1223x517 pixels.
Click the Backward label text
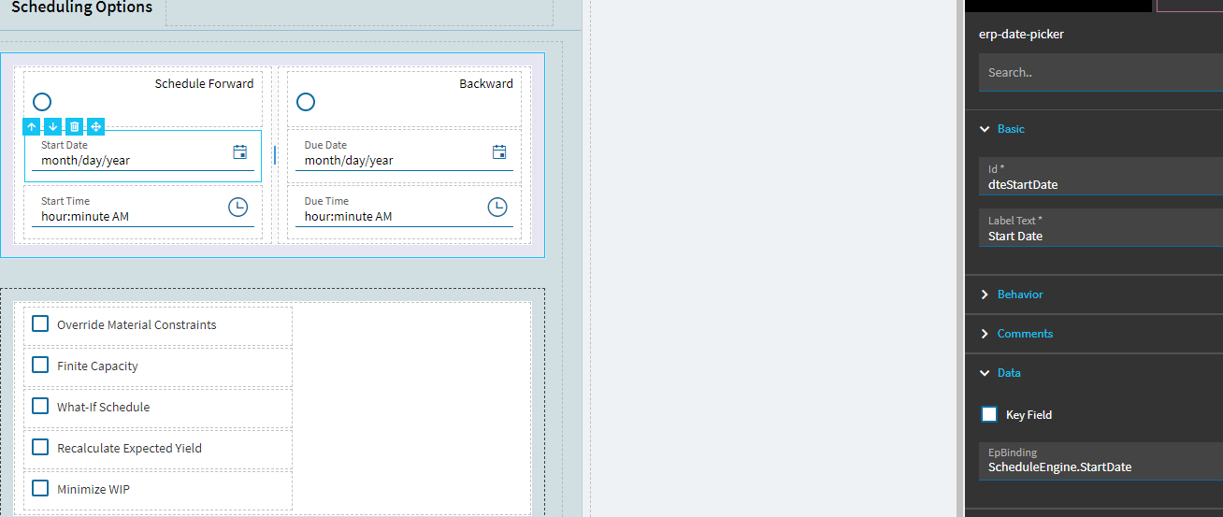coord(486,83)
